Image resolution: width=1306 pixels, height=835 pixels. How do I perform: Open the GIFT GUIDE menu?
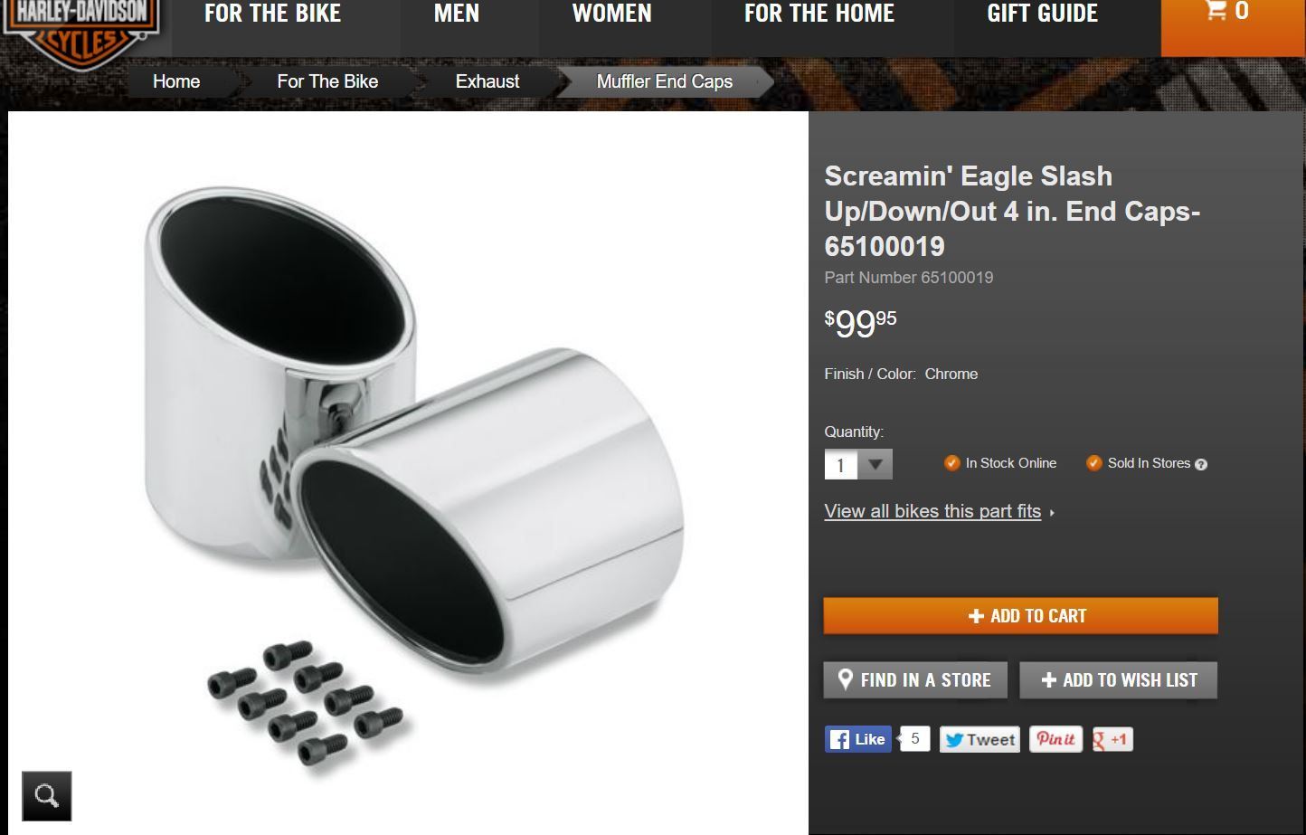pos(1043,14)
